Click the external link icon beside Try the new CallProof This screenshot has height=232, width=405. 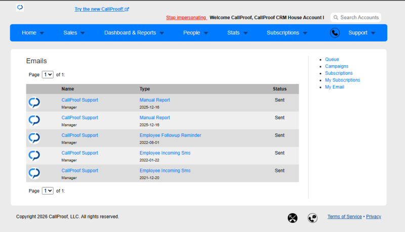pos(127,9)
